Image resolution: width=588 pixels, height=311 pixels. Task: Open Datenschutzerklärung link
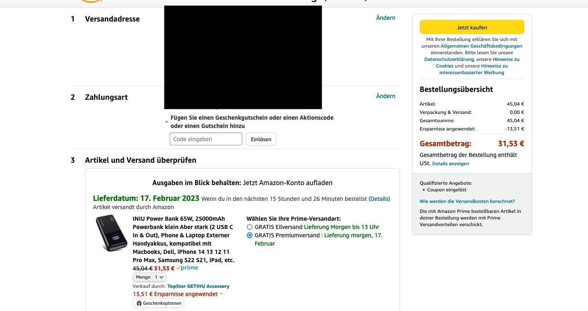click(449, 59)
